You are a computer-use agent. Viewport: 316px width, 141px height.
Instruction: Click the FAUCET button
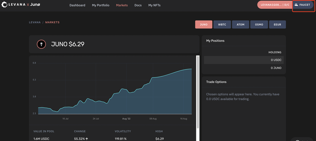coord(303,5)
